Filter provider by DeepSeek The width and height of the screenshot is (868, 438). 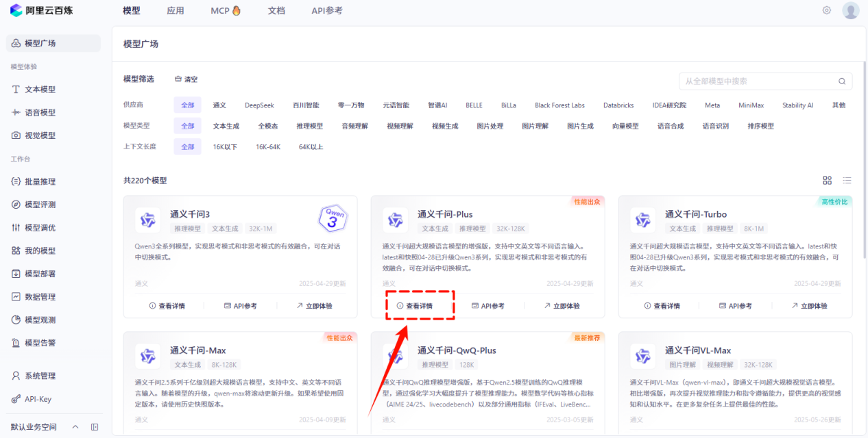point(259,105)
